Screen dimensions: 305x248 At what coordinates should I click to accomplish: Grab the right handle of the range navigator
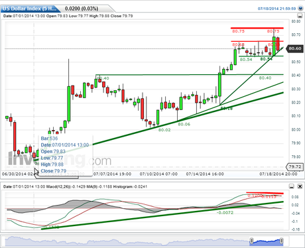coord(282,241)
